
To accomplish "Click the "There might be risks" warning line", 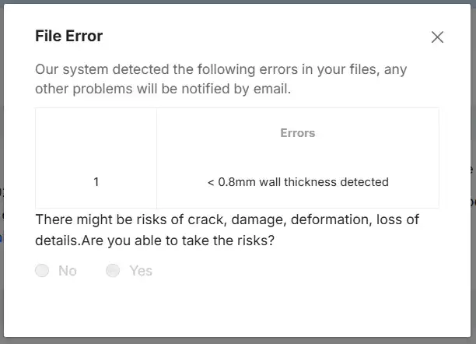I will coord(227,220).
